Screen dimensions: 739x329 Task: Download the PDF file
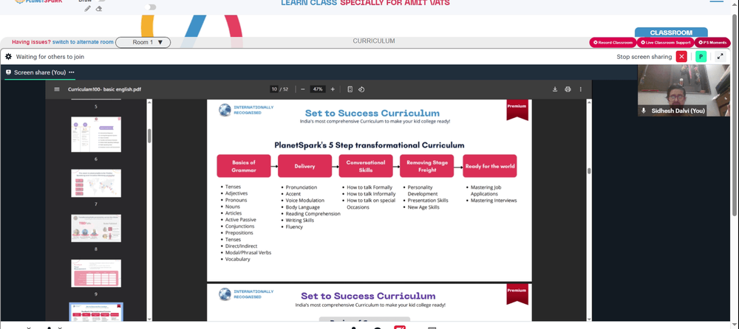click(x=555, y=89)
